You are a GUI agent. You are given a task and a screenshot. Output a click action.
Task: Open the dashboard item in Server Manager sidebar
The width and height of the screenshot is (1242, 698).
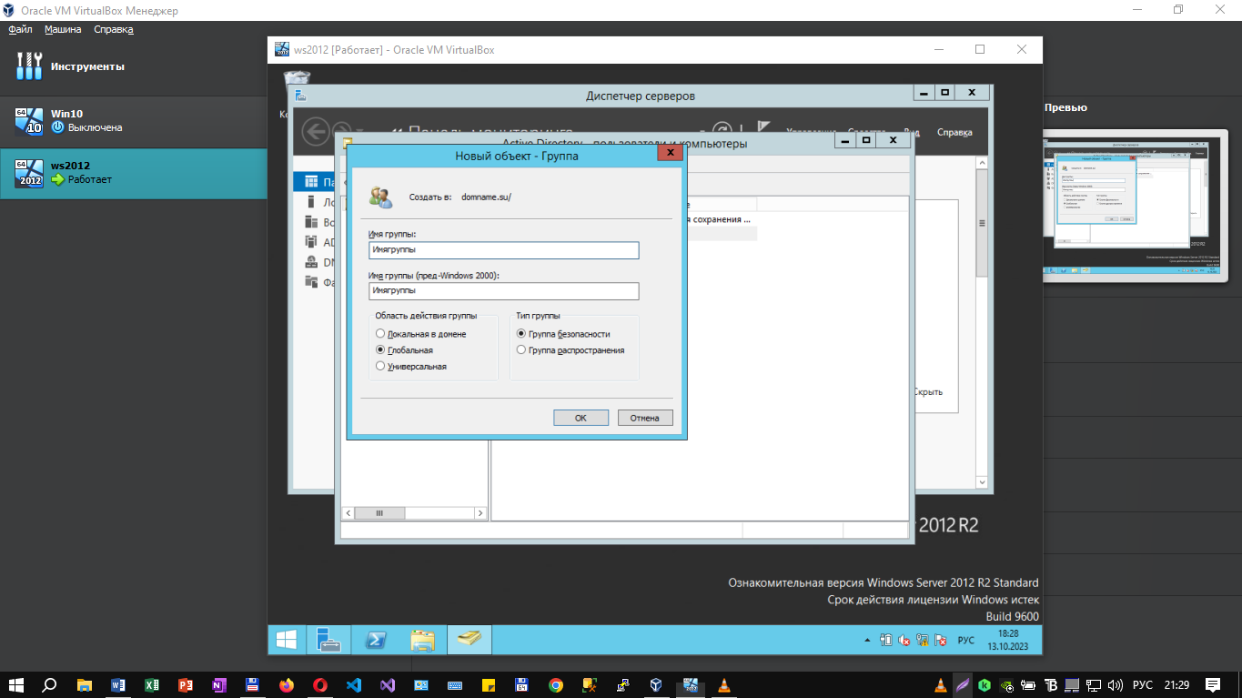click(313, 182)
